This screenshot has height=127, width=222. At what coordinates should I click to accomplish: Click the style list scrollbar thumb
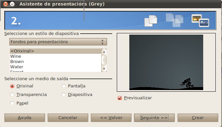tap(104, 60)
